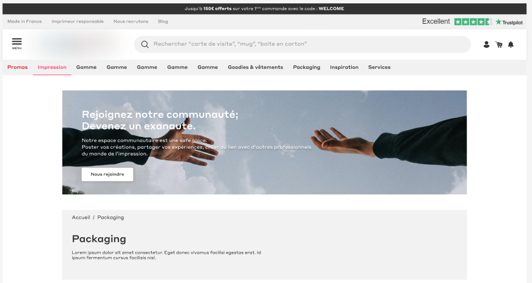The height and width of the screenshot is (283, 532).
Task: Select the Impression navigation tab
Action: [x=52, y=67]
